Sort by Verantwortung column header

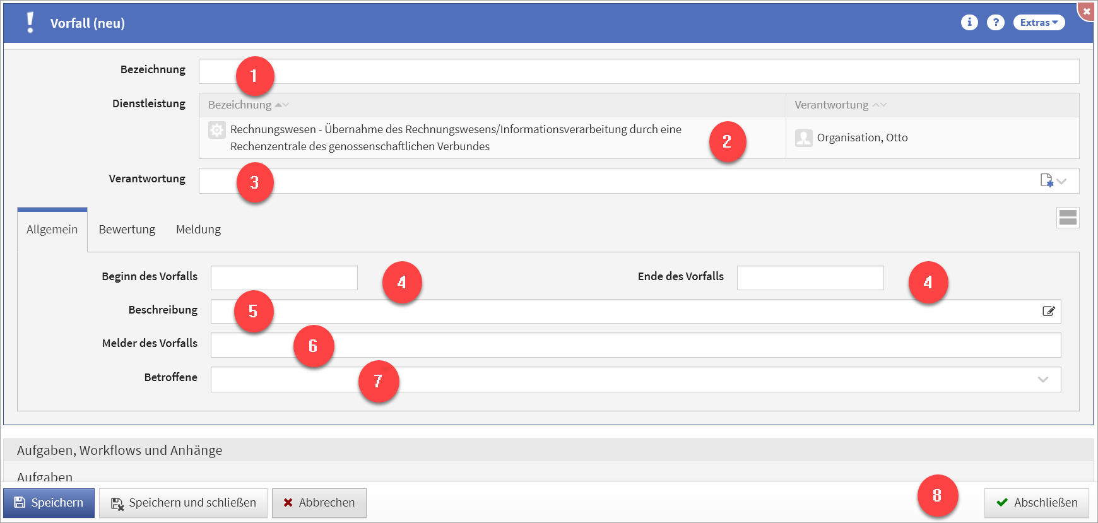tap(831, 105)
